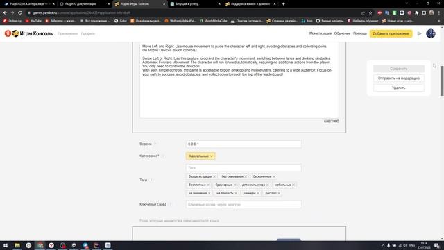Open the YouTube bookmark

(x=33, y=21)
